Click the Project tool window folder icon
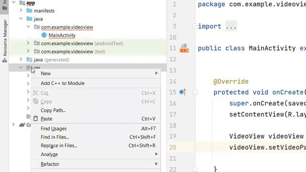This screenshot has width=306, height=172. click(x=5, y=8)
